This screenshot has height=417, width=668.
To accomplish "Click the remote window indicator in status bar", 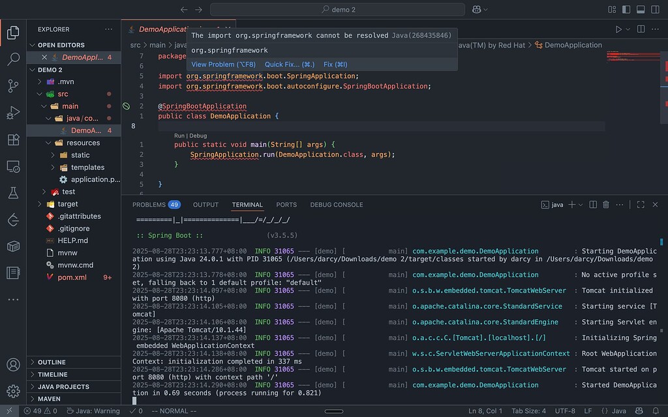I will [x=9, y=410].
